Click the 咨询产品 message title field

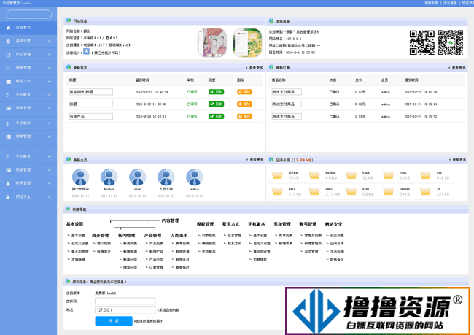(x=91, y=116)
